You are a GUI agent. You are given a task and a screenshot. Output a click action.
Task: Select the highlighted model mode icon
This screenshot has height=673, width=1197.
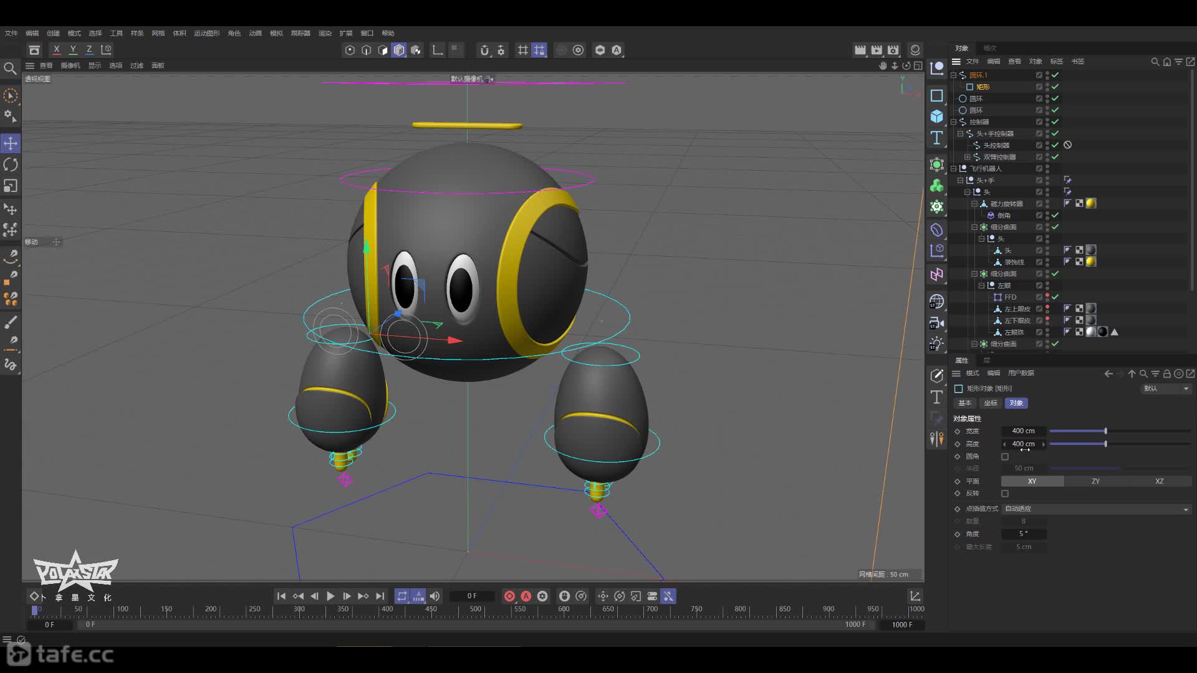(399, 50)
